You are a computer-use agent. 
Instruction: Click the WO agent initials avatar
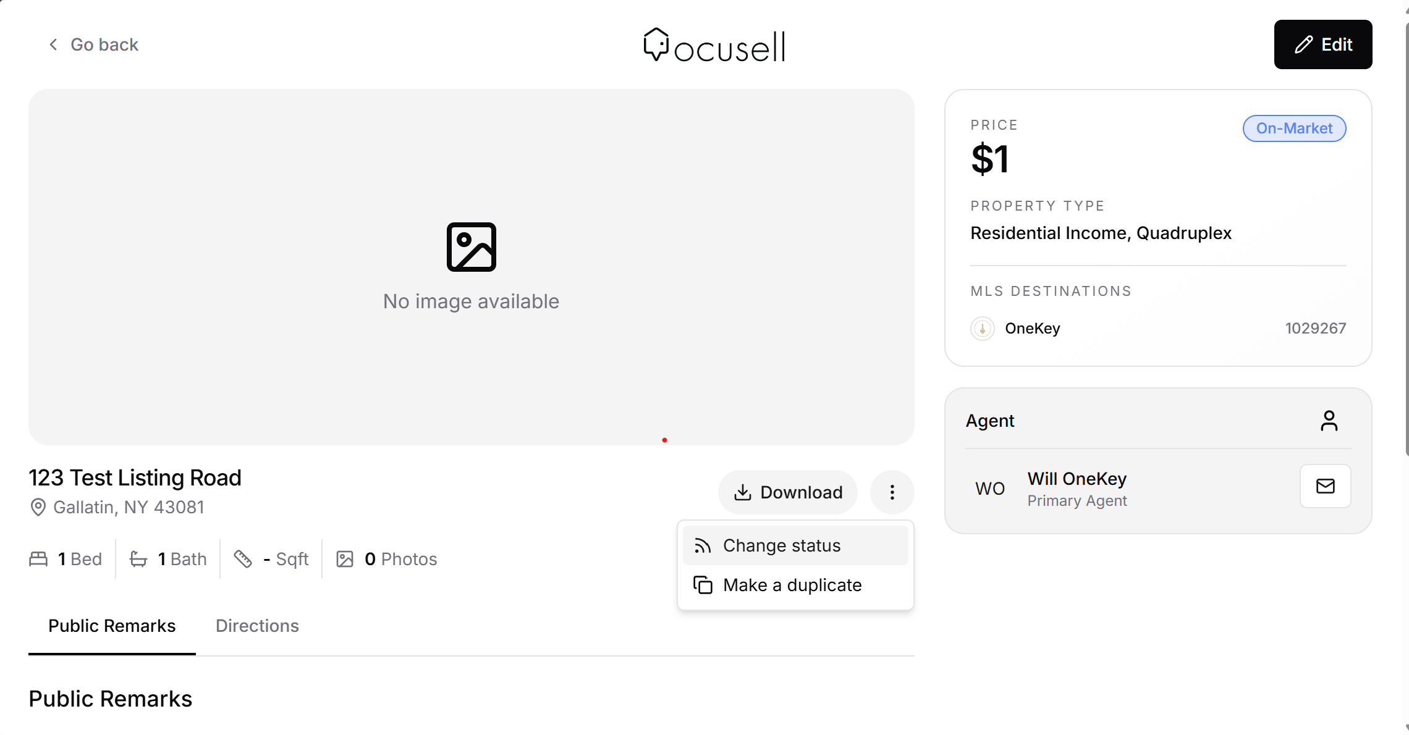pyautogui.click(x=990, y=489)
